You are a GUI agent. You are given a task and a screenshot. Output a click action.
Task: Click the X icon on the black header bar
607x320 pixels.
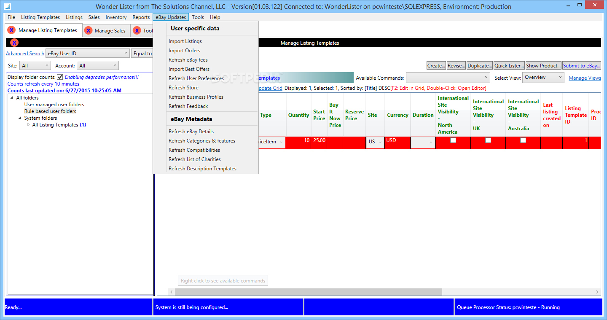(x=14, y=43)
